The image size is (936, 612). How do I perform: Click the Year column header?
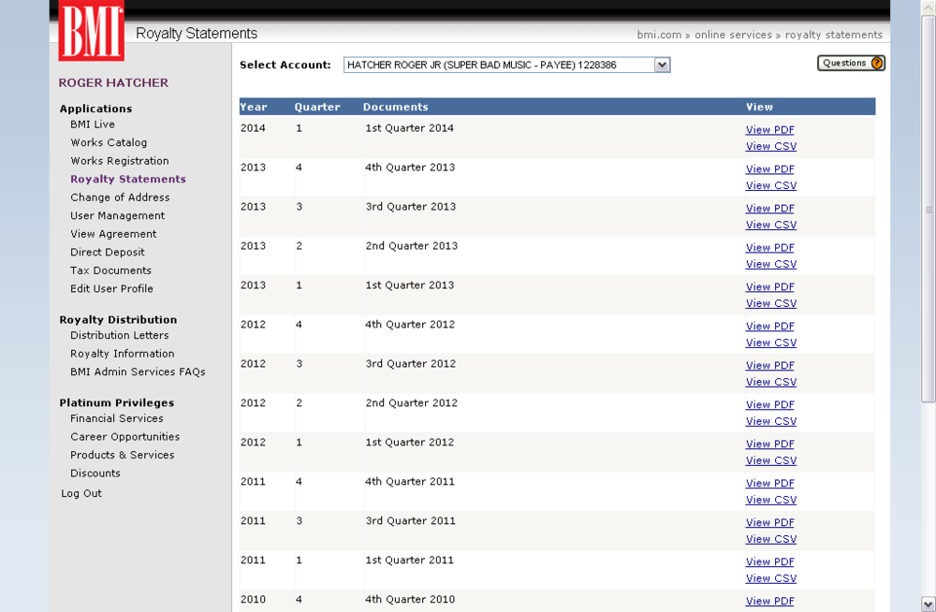coord(254,107)
